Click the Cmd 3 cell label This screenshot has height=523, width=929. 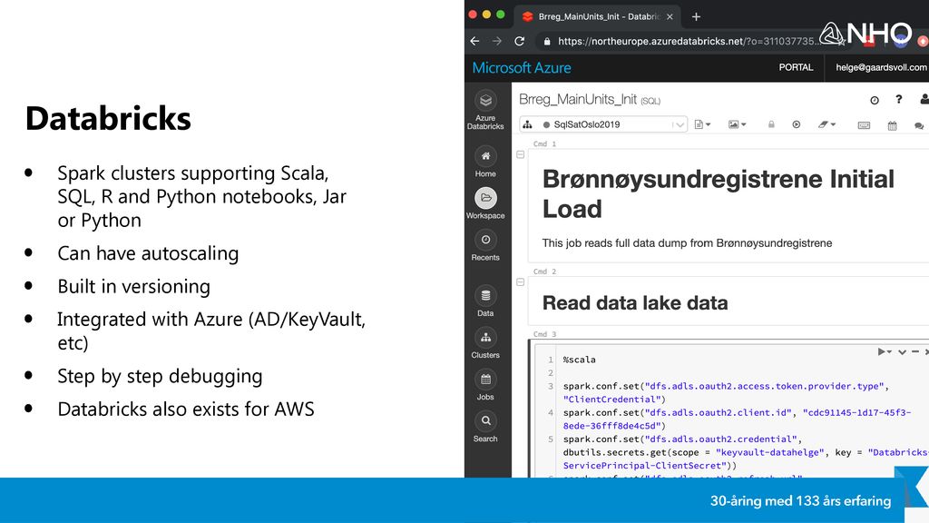pos(544,334)
